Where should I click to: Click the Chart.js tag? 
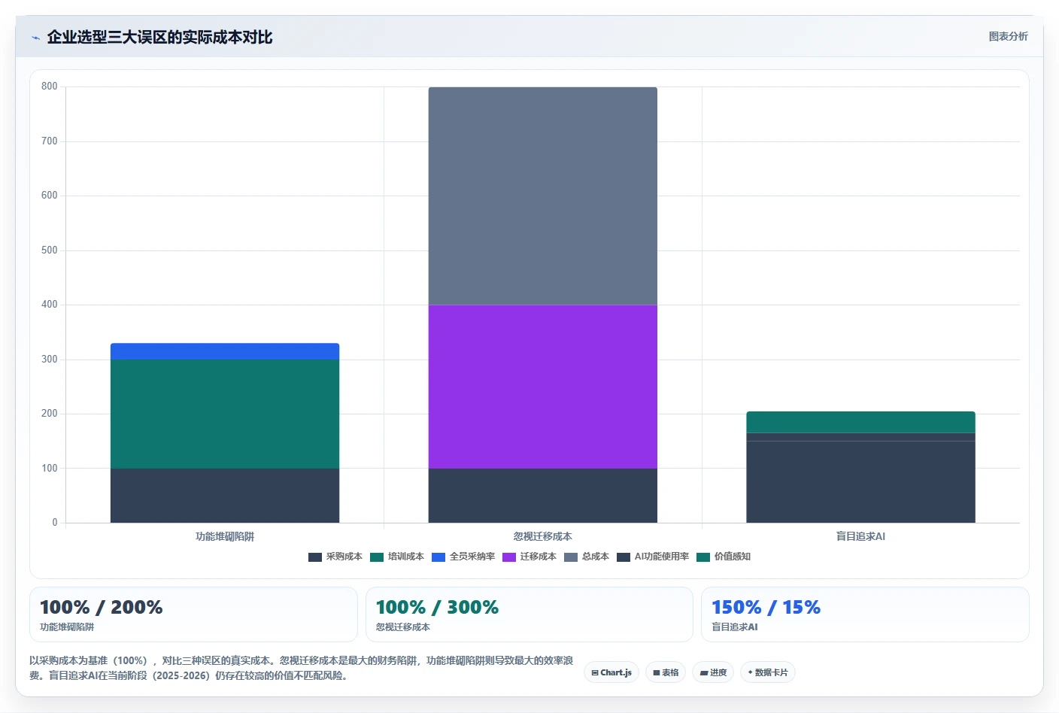tap(611, 672)
